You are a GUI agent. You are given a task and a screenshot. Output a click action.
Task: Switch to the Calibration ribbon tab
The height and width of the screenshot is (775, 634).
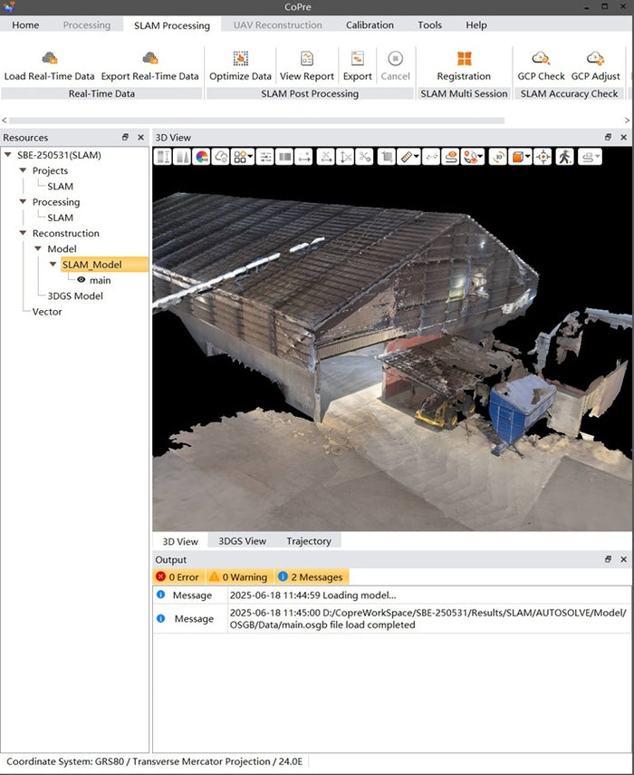tap(370, 25)
